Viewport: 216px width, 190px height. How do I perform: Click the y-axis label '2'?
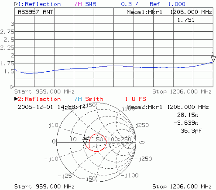tap(13, 55)
